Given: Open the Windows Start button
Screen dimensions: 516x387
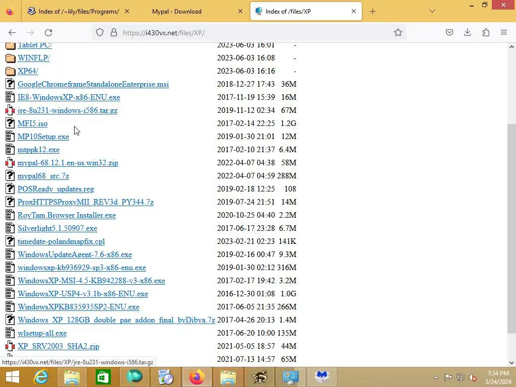Looking at the screenshot, I should point(13,377).
